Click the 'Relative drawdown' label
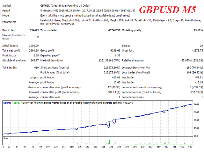Image resolution: width=204 pixels, height=153 pixels. pos(133,60)
